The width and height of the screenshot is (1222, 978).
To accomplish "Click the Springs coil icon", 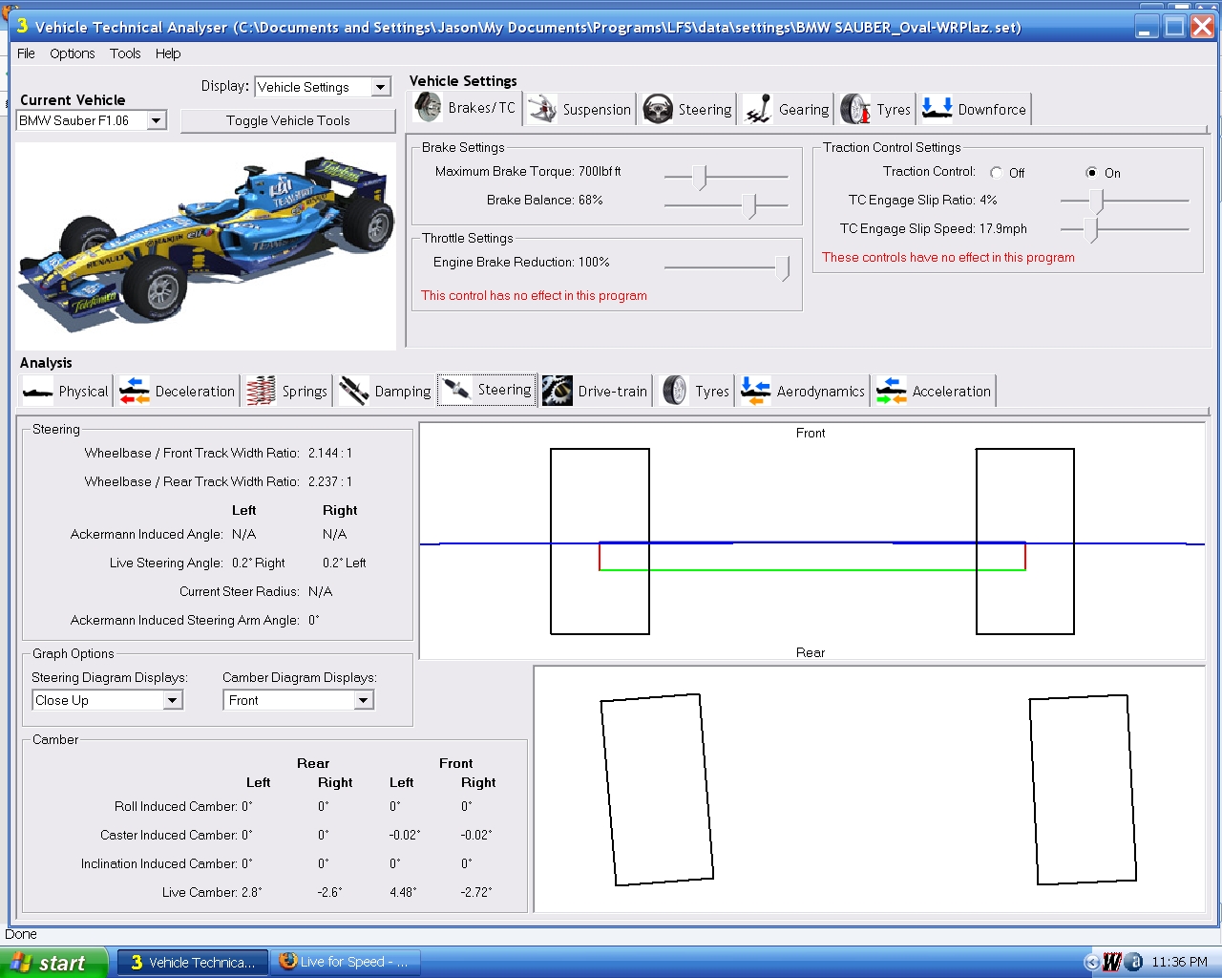I will (261, 392).
